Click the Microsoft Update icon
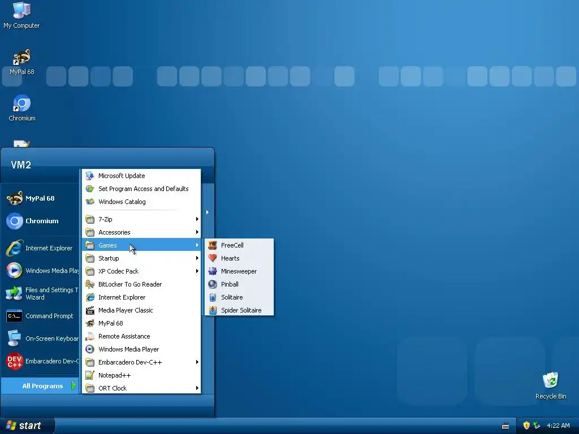The image size is (579, 434). (90, 176)
